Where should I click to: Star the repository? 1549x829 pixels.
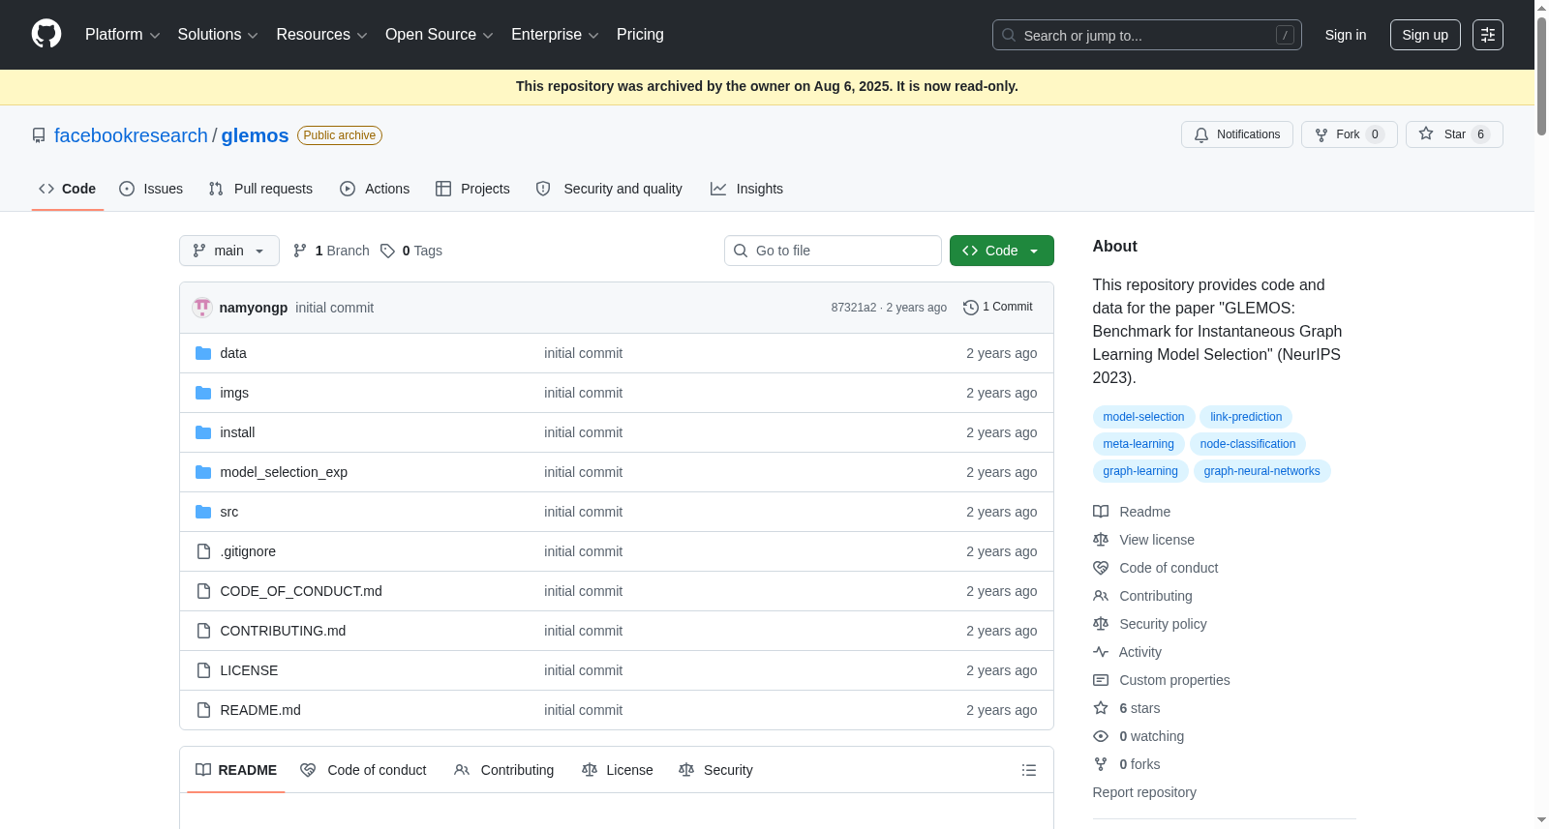click(1454, 134)
